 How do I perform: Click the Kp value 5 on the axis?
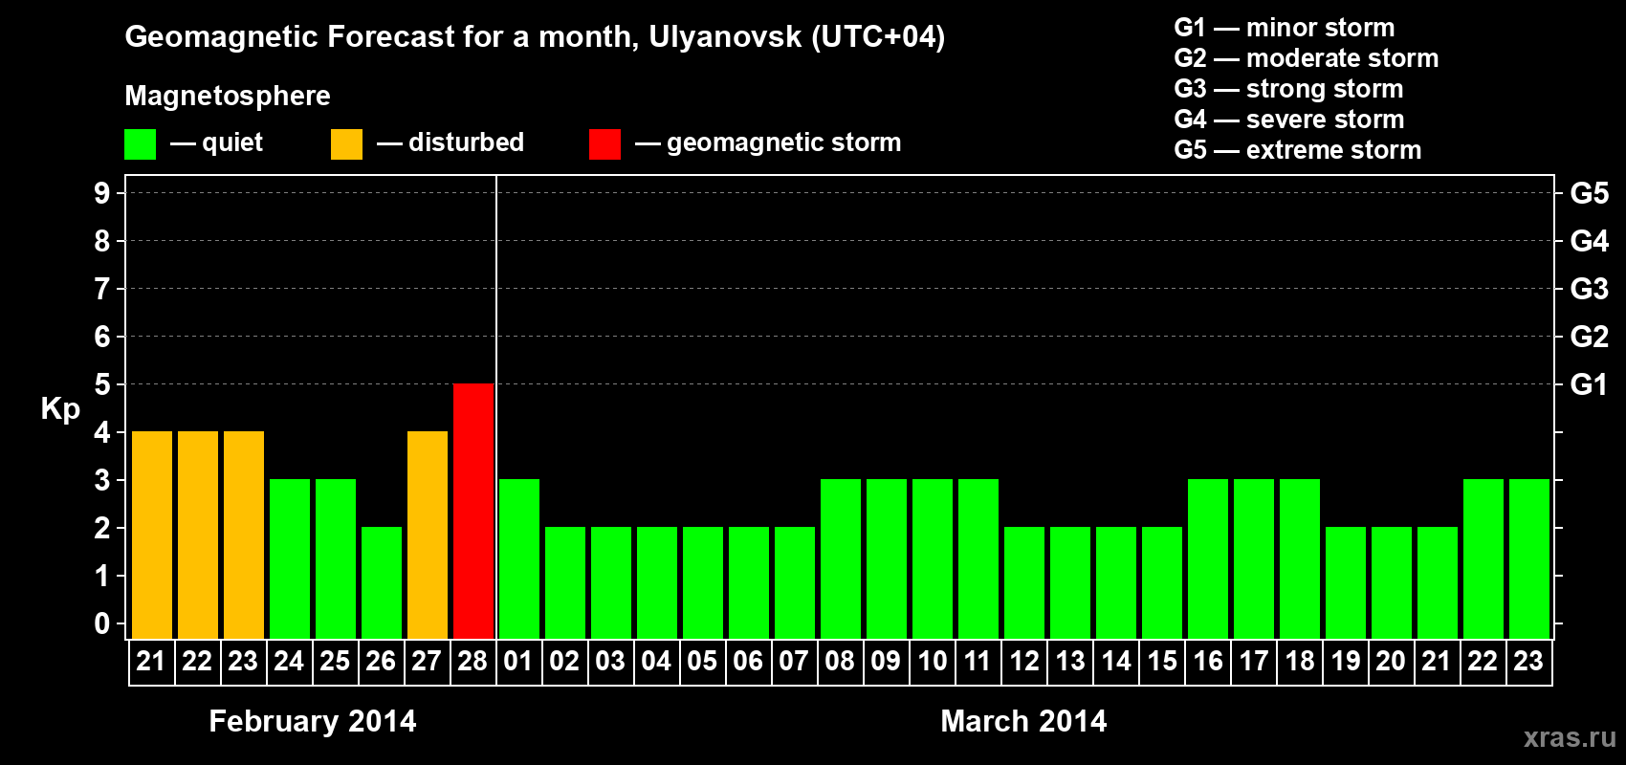[102, 384]
